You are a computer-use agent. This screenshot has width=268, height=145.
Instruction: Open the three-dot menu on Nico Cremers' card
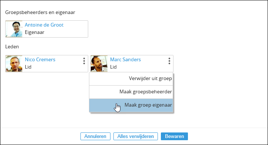tap(84, 61)
